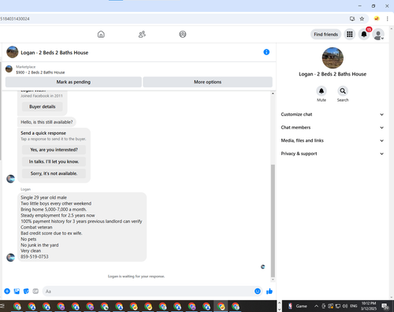
Task: Show hidden system tray icons chevron
Action: [316, 306]
